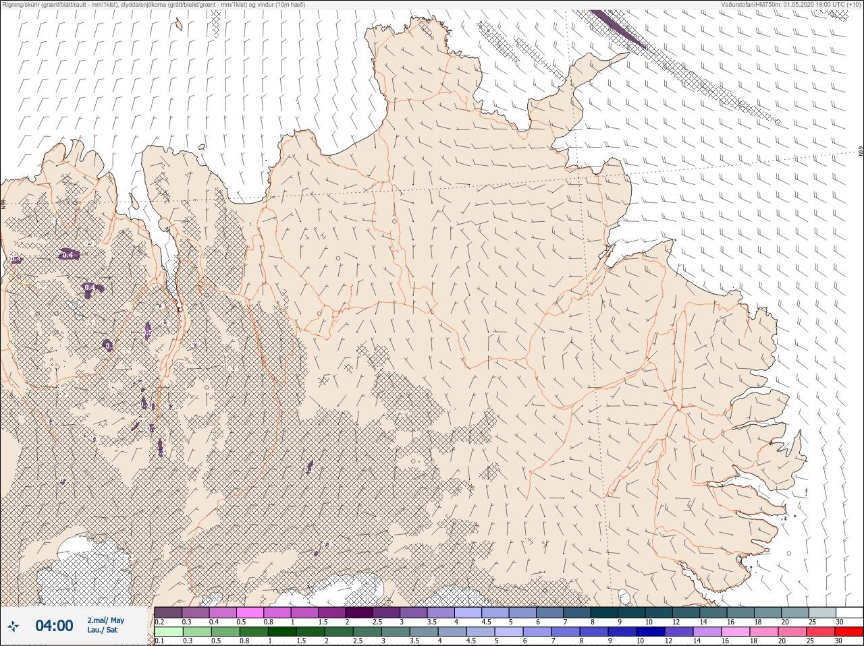The image size is (864, 646).
Task: Select bright pink upper swatch between 0.5 and 0.8
Action: pos(250,612)
